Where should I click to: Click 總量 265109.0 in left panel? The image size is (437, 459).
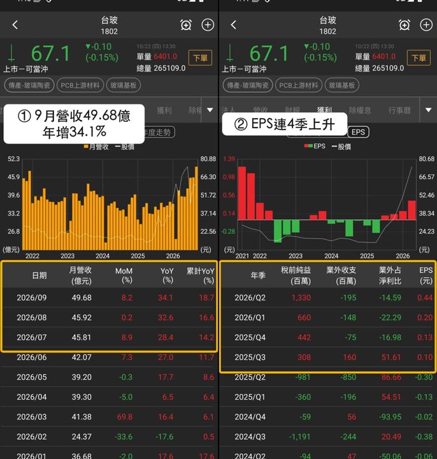click(161, 68)
